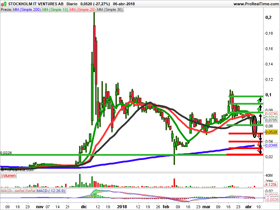Screen dimensions: 280x210
Task: Click the -0,0026 MACD value tag
Action: pyautogui.click(x=271, y=199)
